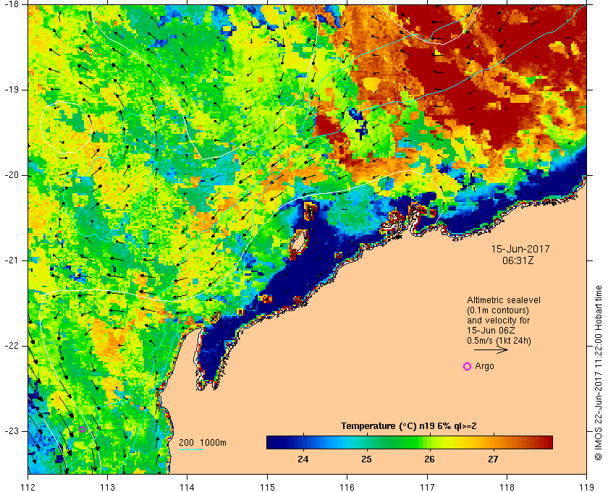Click longitude label 116

pos(347,487)
